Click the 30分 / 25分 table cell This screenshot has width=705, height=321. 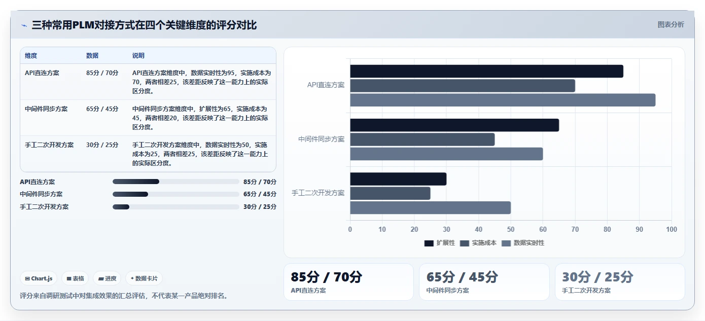click(x=102, y=145)
